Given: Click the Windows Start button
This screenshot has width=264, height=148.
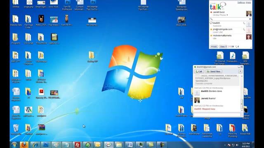Looking at the screenshot, I should click(x=14, y=145).
